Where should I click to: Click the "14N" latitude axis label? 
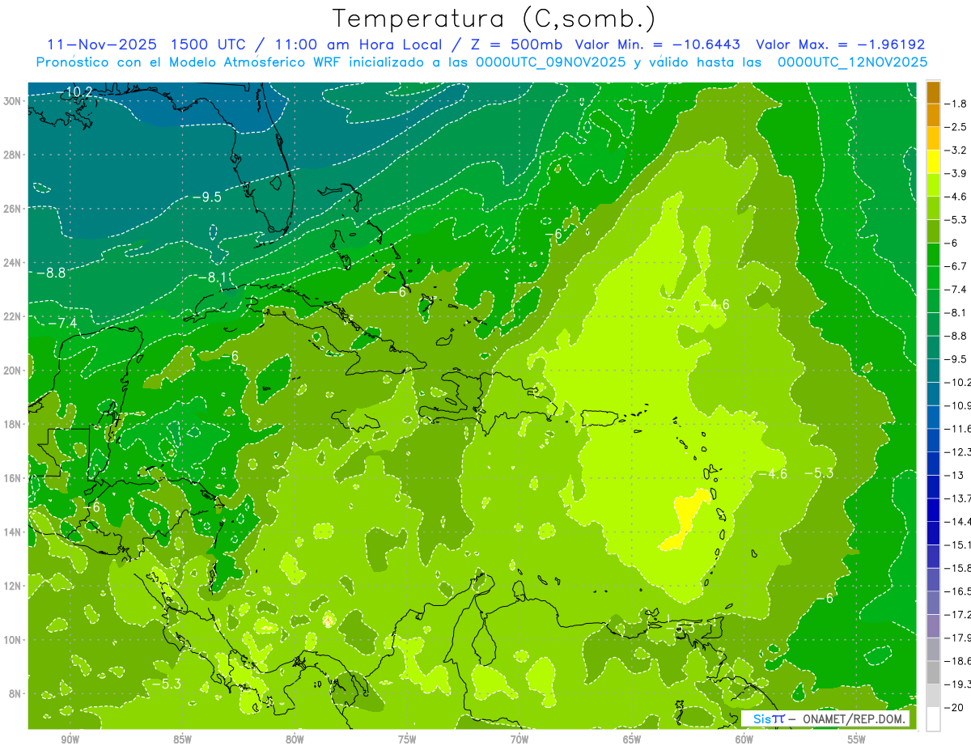[x=12, y=532]
